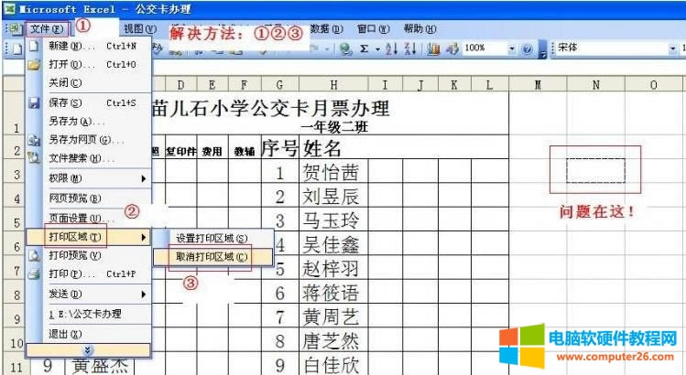Click the Sort Descending toolbar icon
This screenshot has height=375, width=686.
pos(409,48)
